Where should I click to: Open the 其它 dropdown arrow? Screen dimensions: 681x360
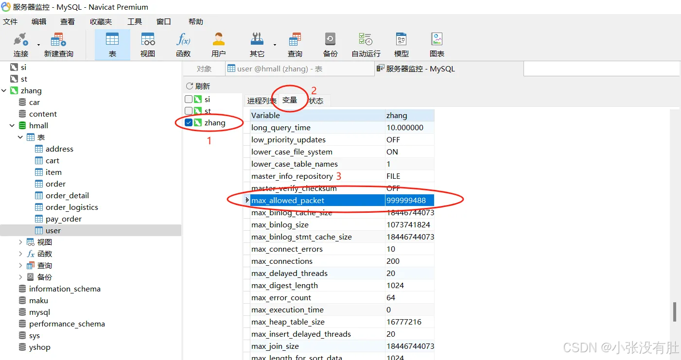275,45
